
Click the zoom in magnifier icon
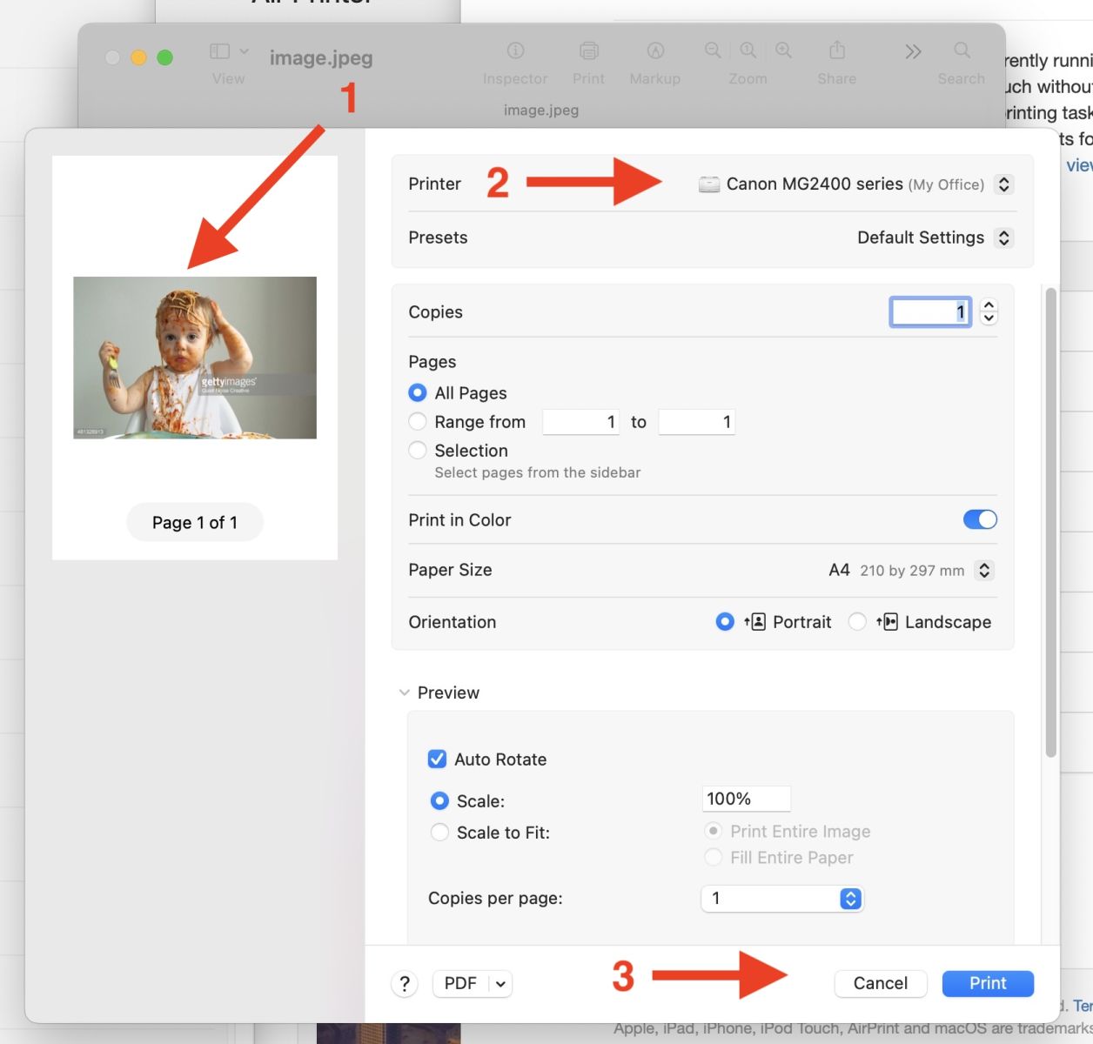tap(783, 50)
